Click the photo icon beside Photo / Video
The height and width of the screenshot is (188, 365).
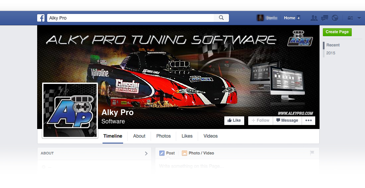coord(184,153)
